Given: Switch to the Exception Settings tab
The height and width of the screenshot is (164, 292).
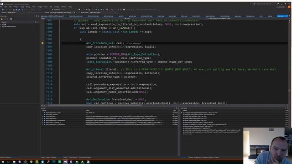Looking at the screenshot, I should (x=208, y=157).
